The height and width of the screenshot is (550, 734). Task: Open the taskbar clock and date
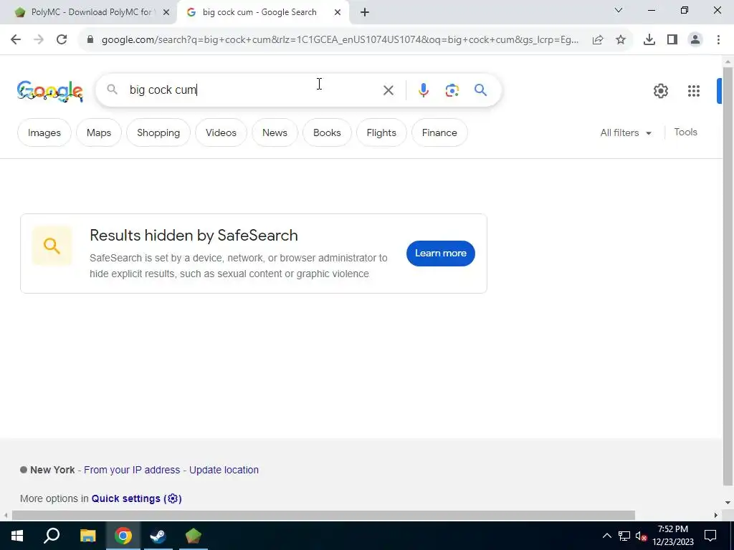click(672, 536)
